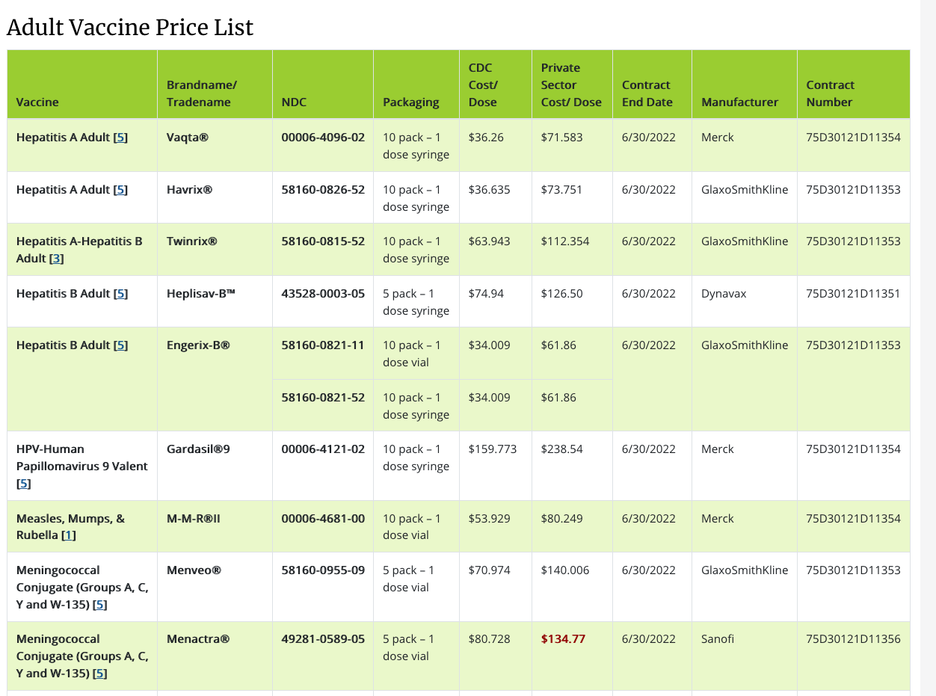This screenshot has height=696, width=936.
Task: Click the $36.635 CDC cost value
Action: [490, 190]
